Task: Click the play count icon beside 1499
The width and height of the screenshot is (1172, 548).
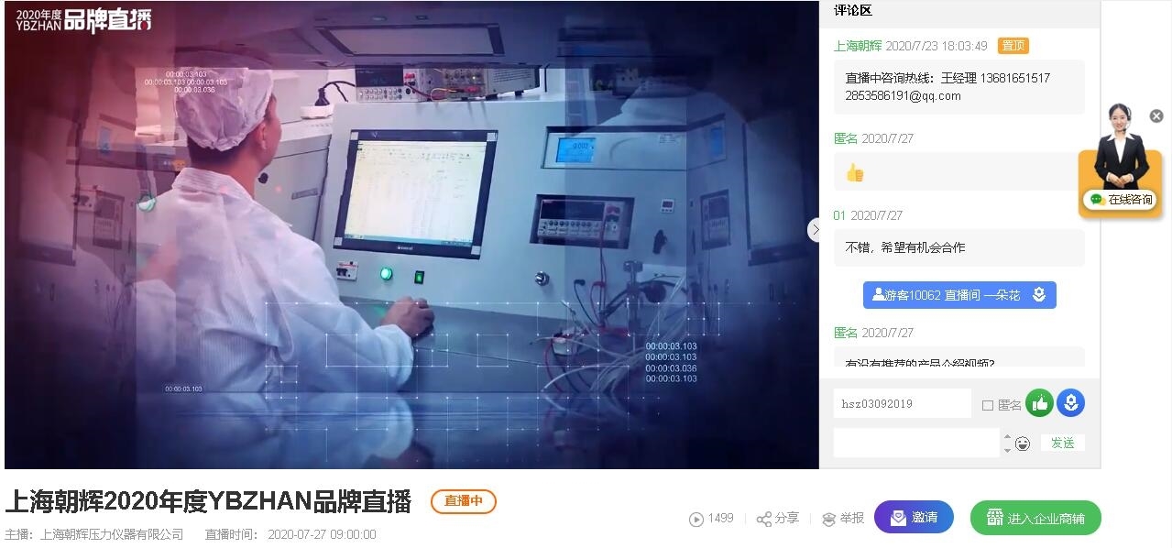Action: [696, 520]
